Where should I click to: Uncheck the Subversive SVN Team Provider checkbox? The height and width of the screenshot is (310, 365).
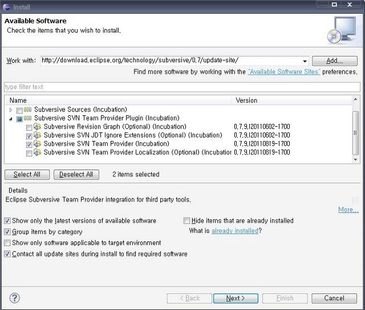point(29,144)
